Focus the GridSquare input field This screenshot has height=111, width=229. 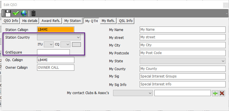click(53, 52)
